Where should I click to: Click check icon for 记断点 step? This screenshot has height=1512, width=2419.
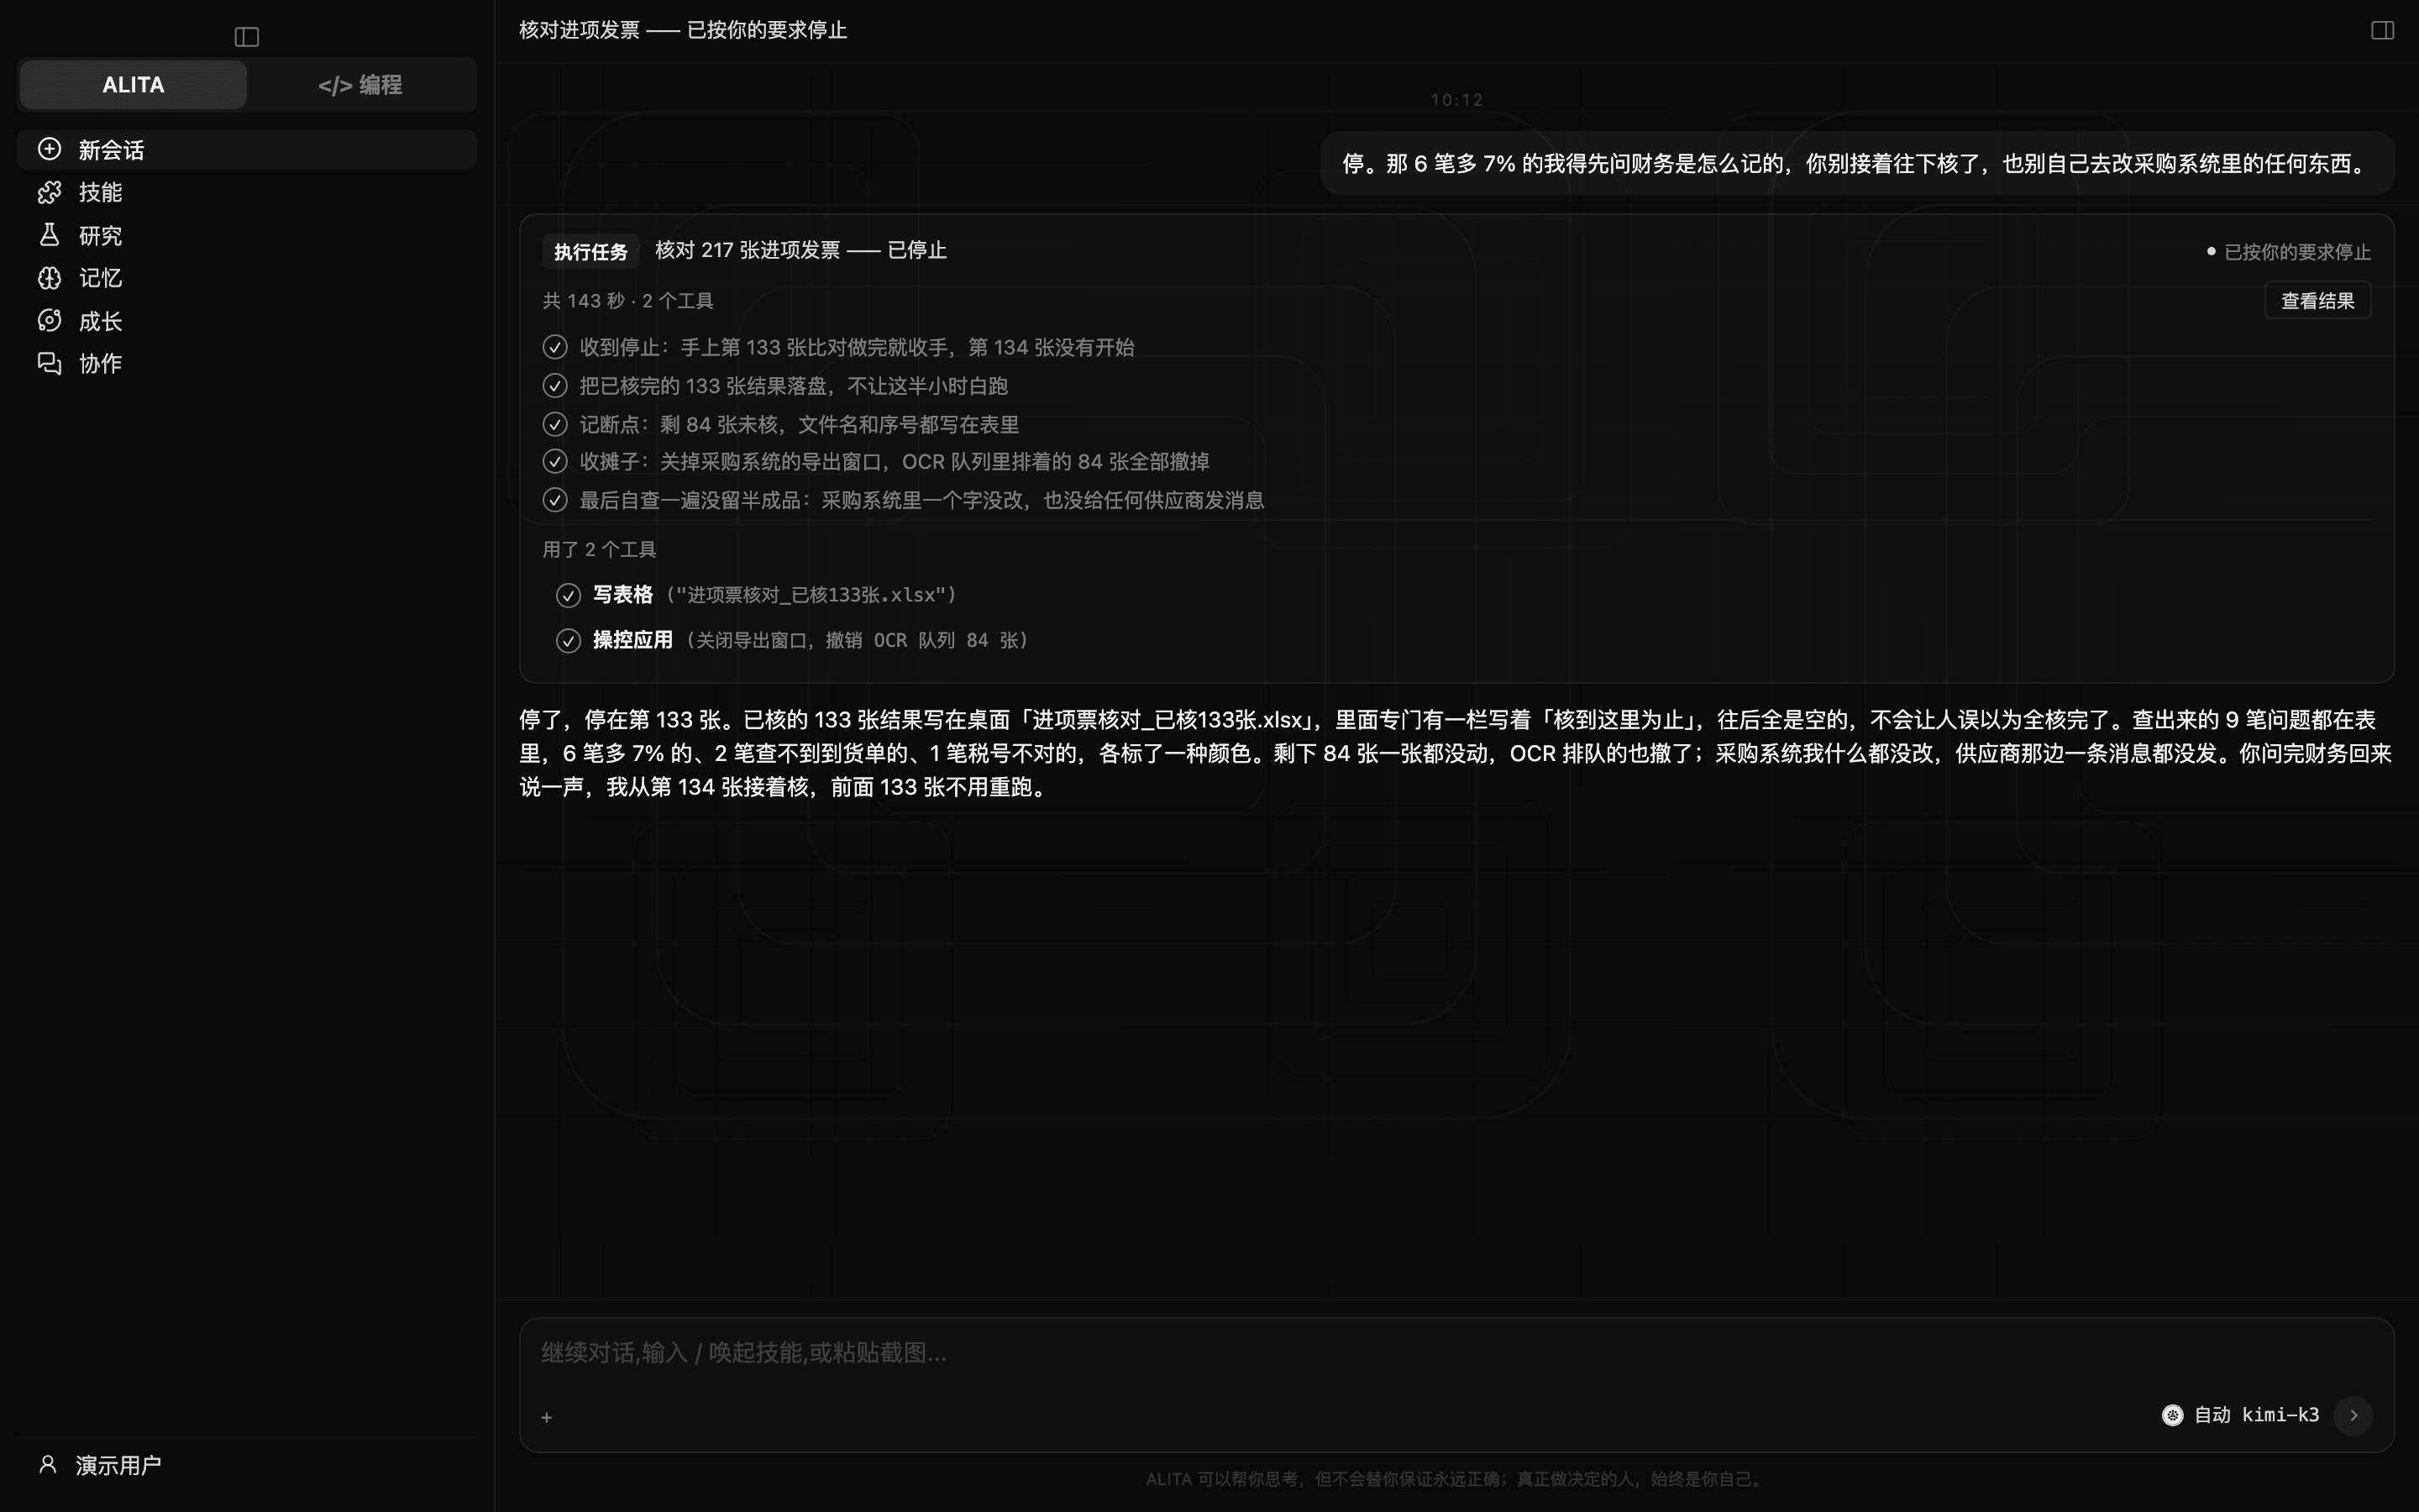click(554, 425)
